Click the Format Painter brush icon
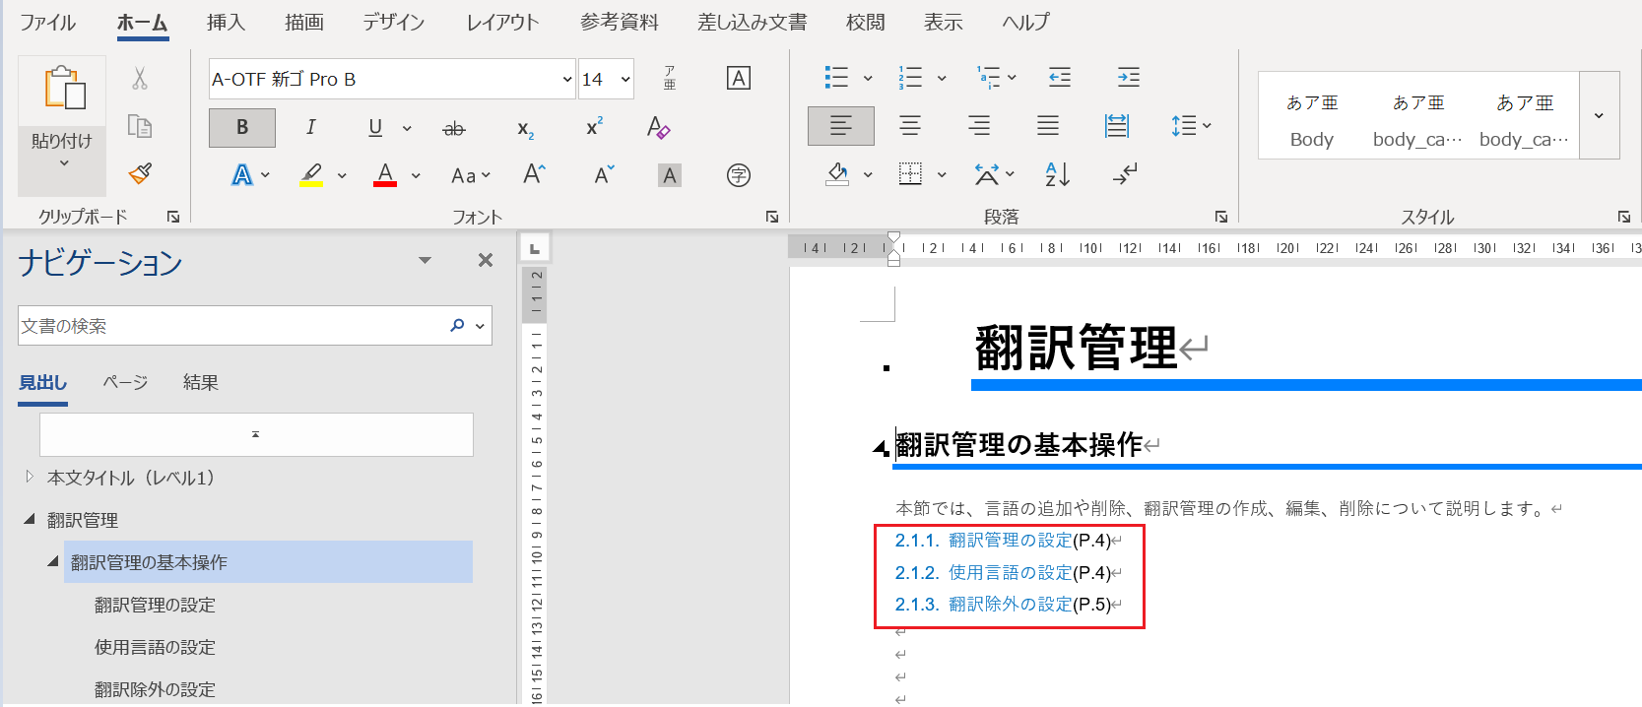Screen dimensions: 1642x707 pyautogui.click(x=140, y=174)
